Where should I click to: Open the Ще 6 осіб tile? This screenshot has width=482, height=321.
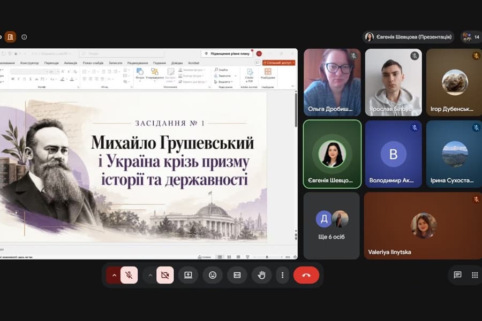pos(332,226)
